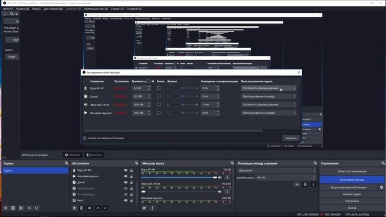Toggle lock on Boya BY-M1 source
This screenshot has height=217, width=386.
pos(131,170)
